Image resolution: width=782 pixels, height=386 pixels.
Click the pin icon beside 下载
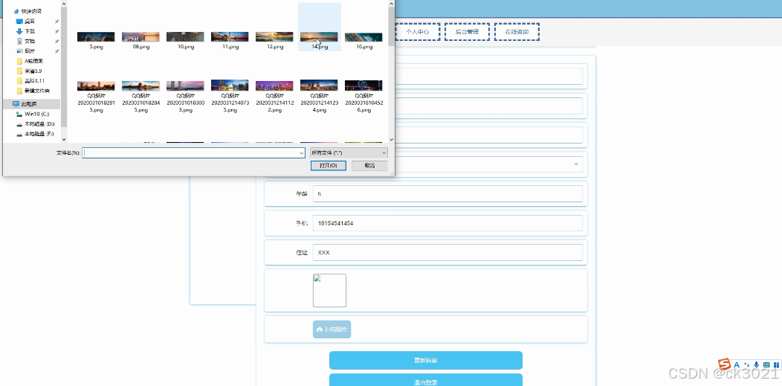point(56,31)
